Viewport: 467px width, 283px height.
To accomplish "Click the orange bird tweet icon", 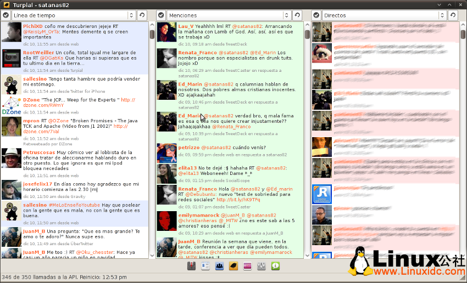I will 233,266.
